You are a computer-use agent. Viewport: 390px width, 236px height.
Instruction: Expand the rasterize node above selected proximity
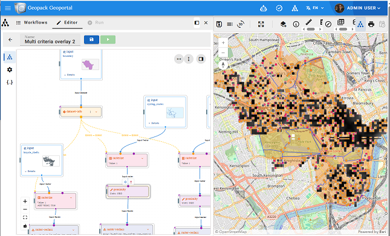click(x=143, y=158)
